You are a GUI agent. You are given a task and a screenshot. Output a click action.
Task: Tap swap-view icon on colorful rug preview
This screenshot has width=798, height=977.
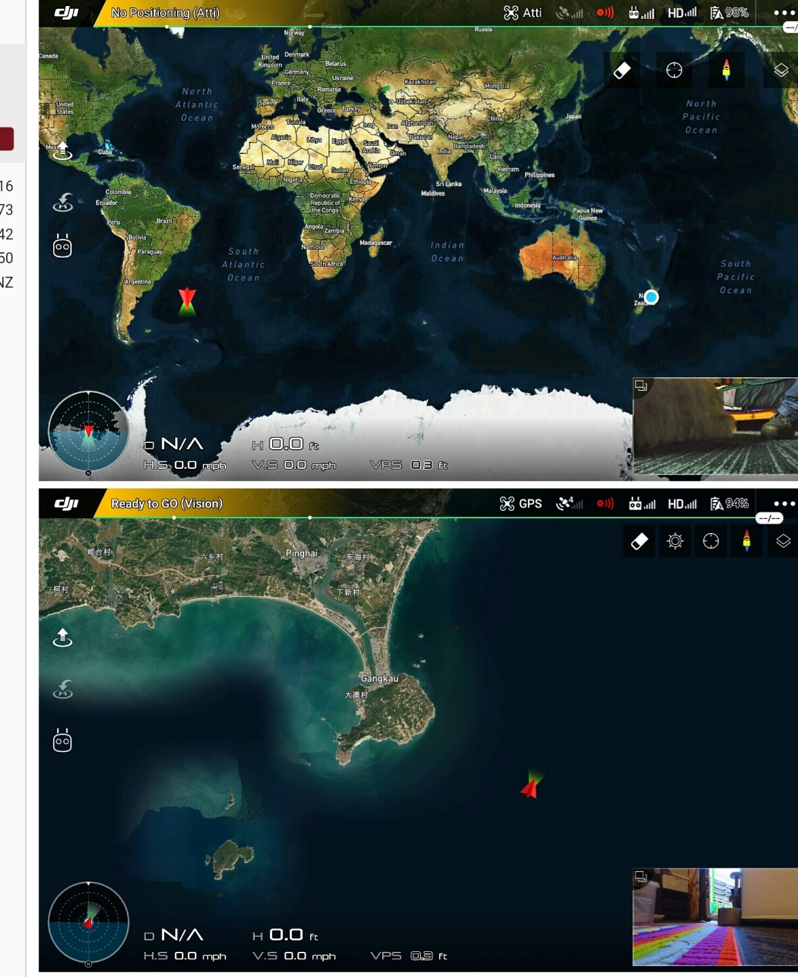tap(641, 877)
